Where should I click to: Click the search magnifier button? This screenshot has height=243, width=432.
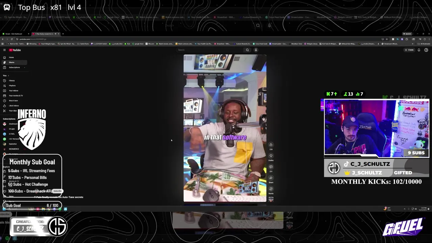[x=247, y=50]
